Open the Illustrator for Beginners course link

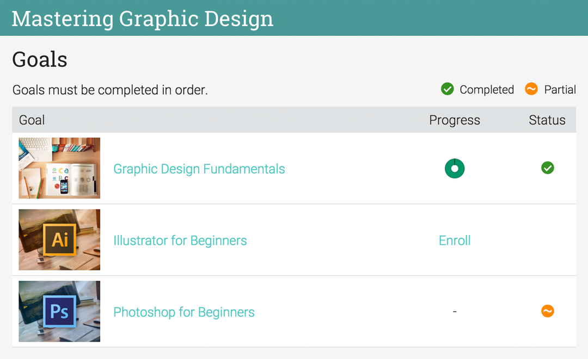180,240
